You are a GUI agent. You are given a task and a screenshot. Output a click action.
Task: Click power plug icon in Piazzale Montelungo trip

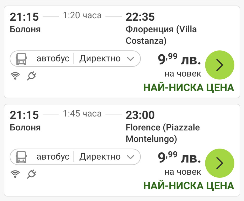click(x=31, y=174)
